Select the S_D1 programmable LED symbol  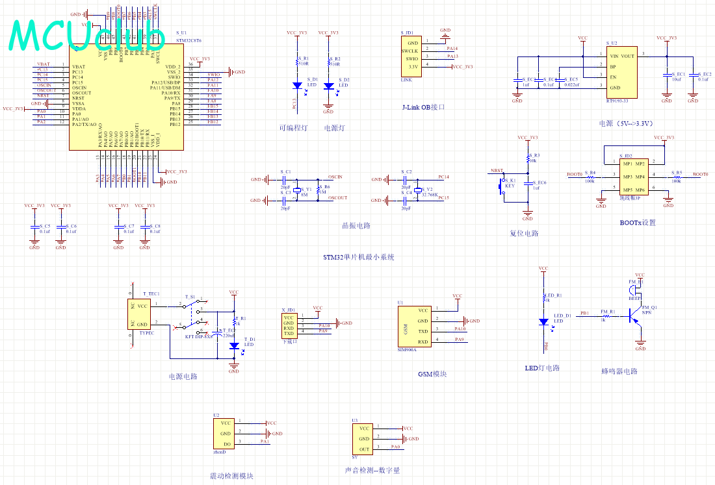pos(297,86)
